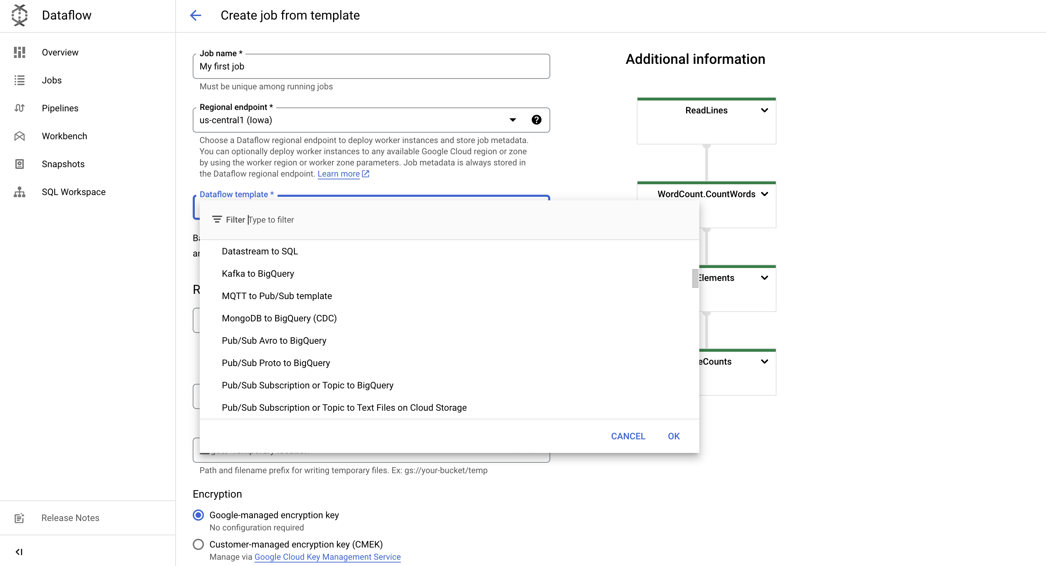
Task: Select Kafka to BigQuery template option
Action: click(x=257, y=273)
